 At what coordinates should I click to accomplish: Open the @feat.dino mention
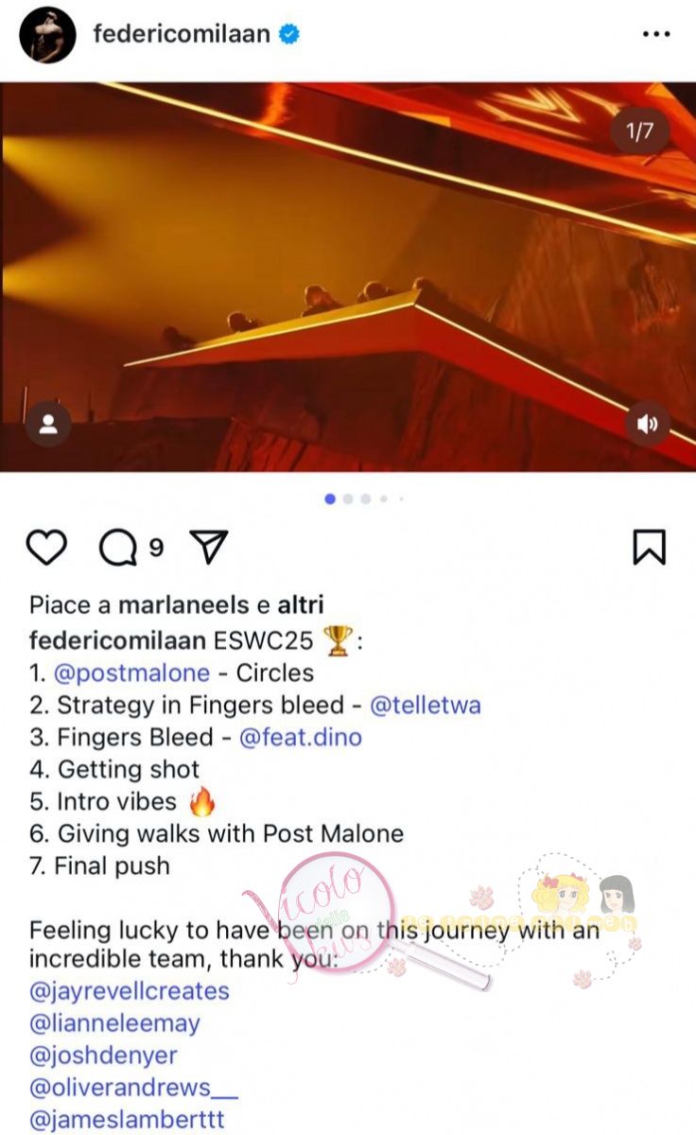pyautogui.click(x=301, y=737)
